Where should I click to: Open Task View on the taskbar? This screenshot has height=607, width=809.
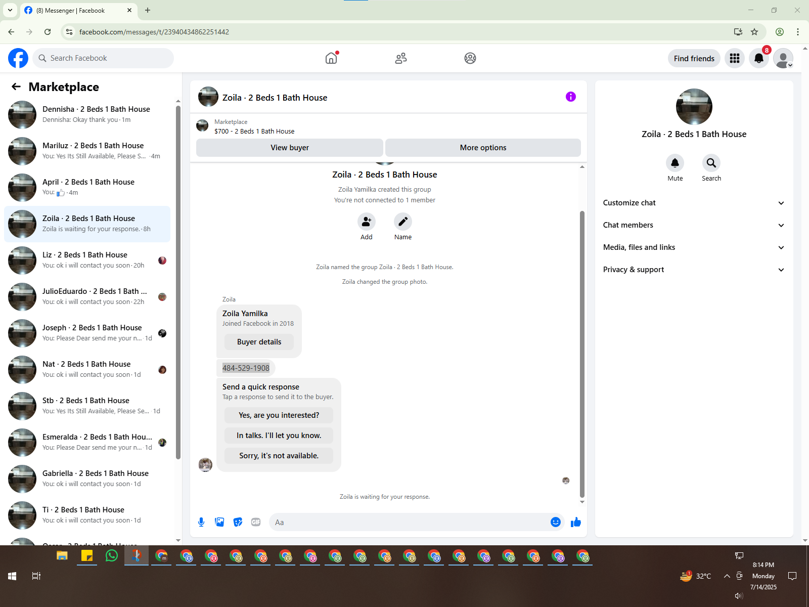point(36,576)
